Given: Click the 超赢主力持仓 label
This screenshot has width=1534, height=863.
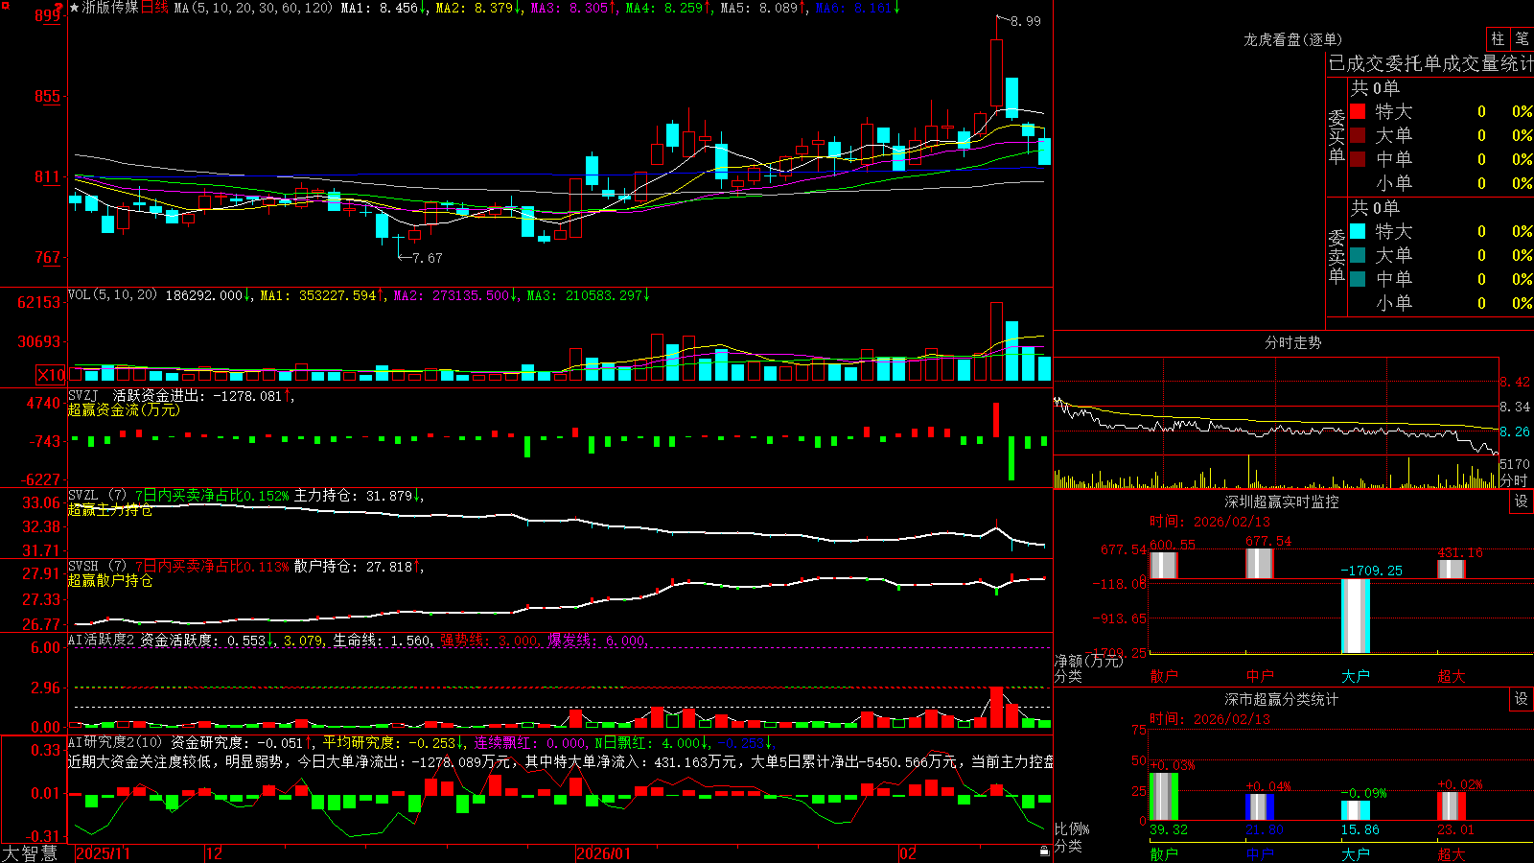Looking at the screenshot, I should [x=110, y=509].
